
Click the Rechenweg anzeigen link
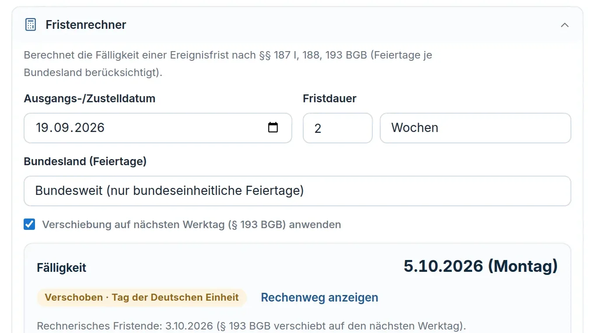tap(319, 298)
